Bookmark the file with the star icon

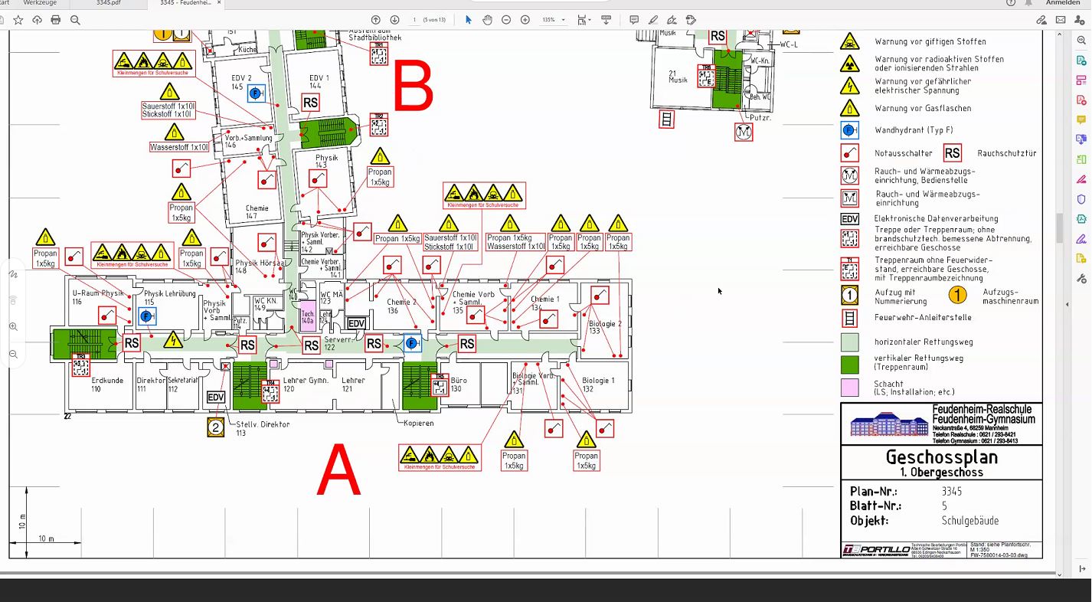pyautogui.click(x=18, y=20)
